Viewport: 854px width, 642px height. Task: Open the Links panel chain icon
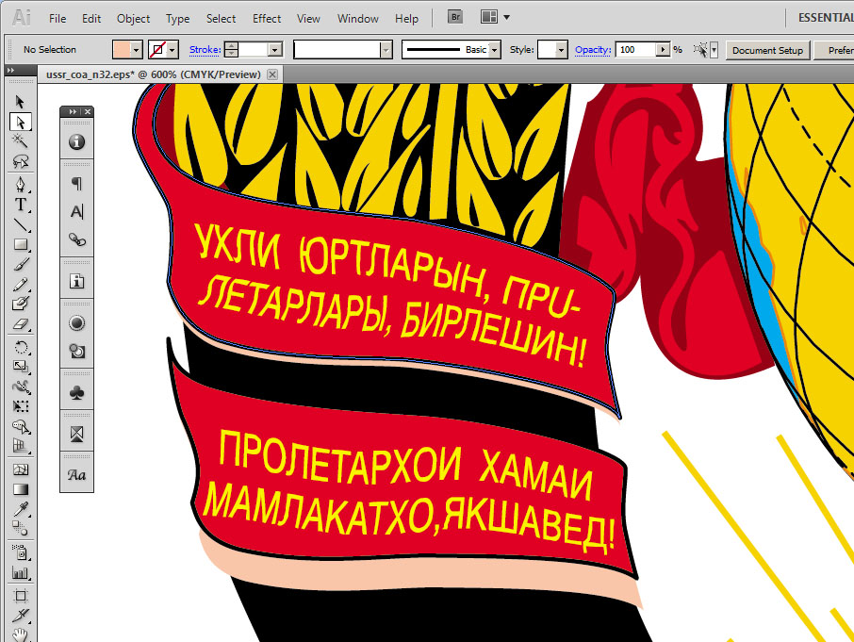click(x=76, y=239)
